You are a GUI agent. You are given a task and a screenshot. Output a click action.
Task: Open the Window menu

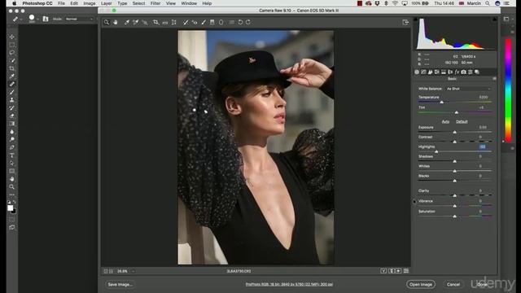click(x=189, y=3)
